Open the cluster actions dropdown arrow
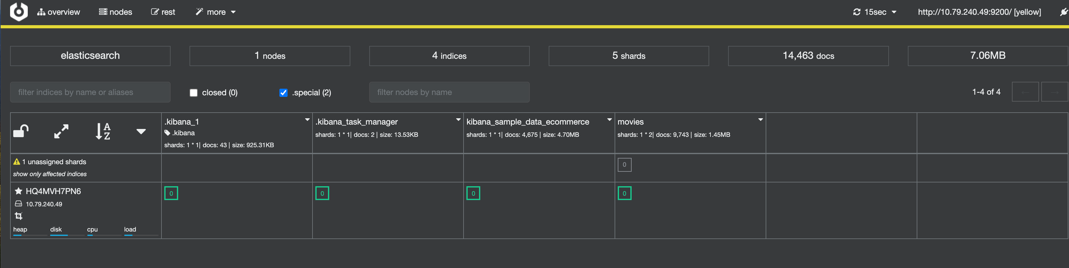 [141, 131]
